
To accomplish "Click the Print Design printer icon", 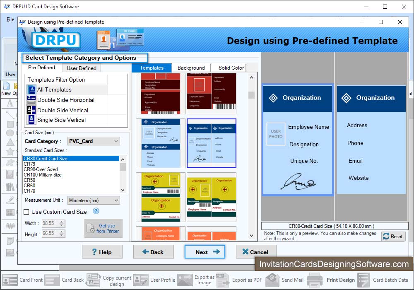I will (x=315, y=280).
